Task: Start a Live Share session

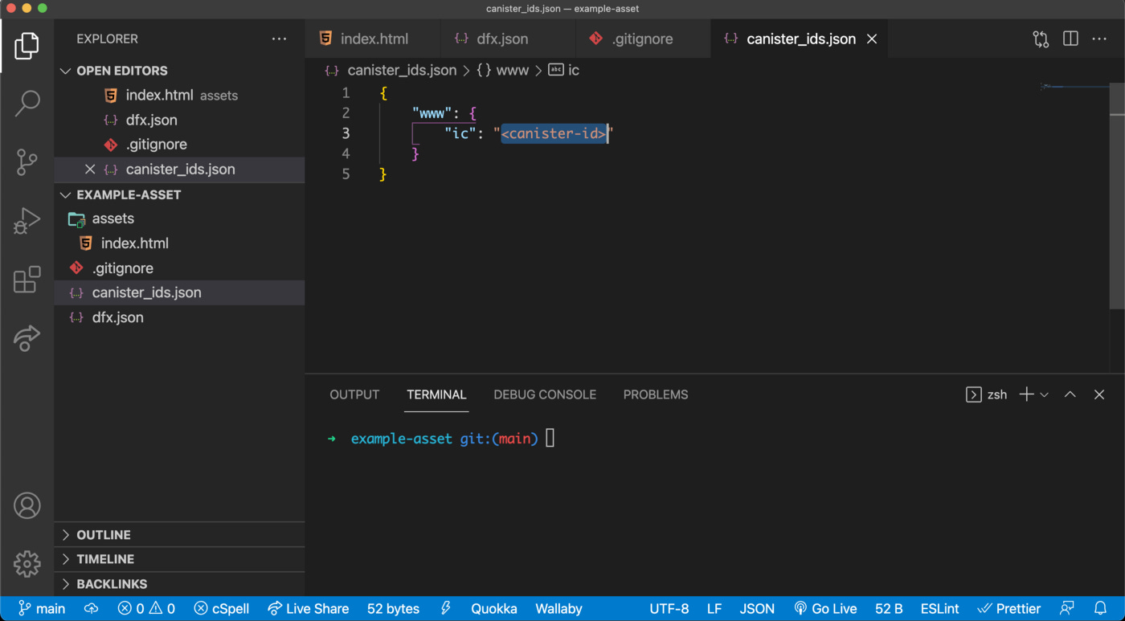Action: point(308,608)
